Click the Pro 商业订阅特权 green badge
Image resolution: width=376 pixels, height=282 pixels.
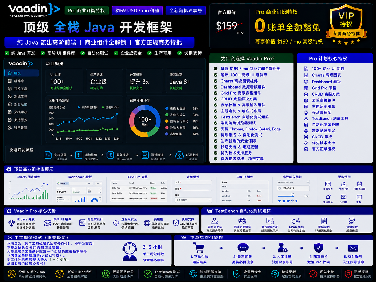[86, 11]
